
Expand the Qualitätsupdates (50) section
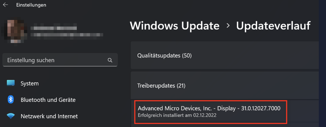[224, 56]
